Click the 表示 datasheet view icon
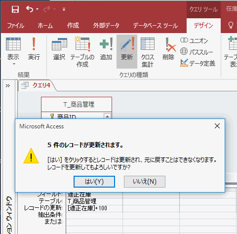Screen dimensions: 237x234 point(13,44)
